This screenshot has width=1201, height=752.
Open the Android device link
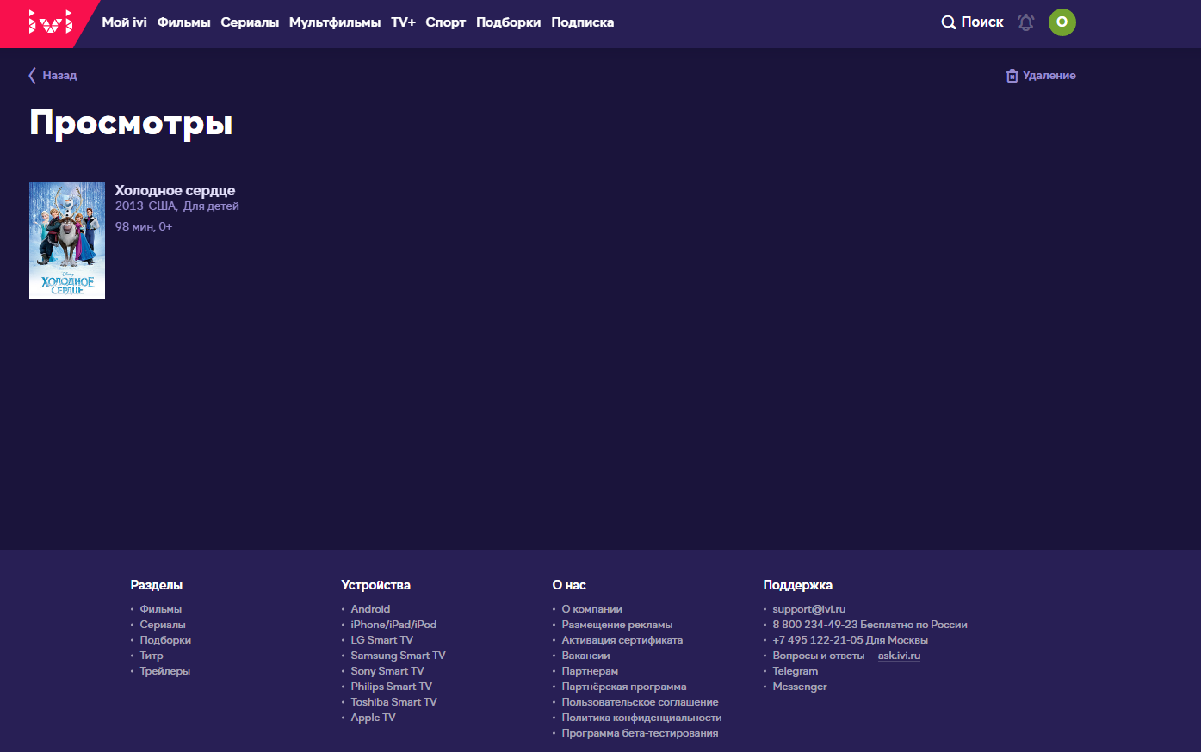point(370,609)
